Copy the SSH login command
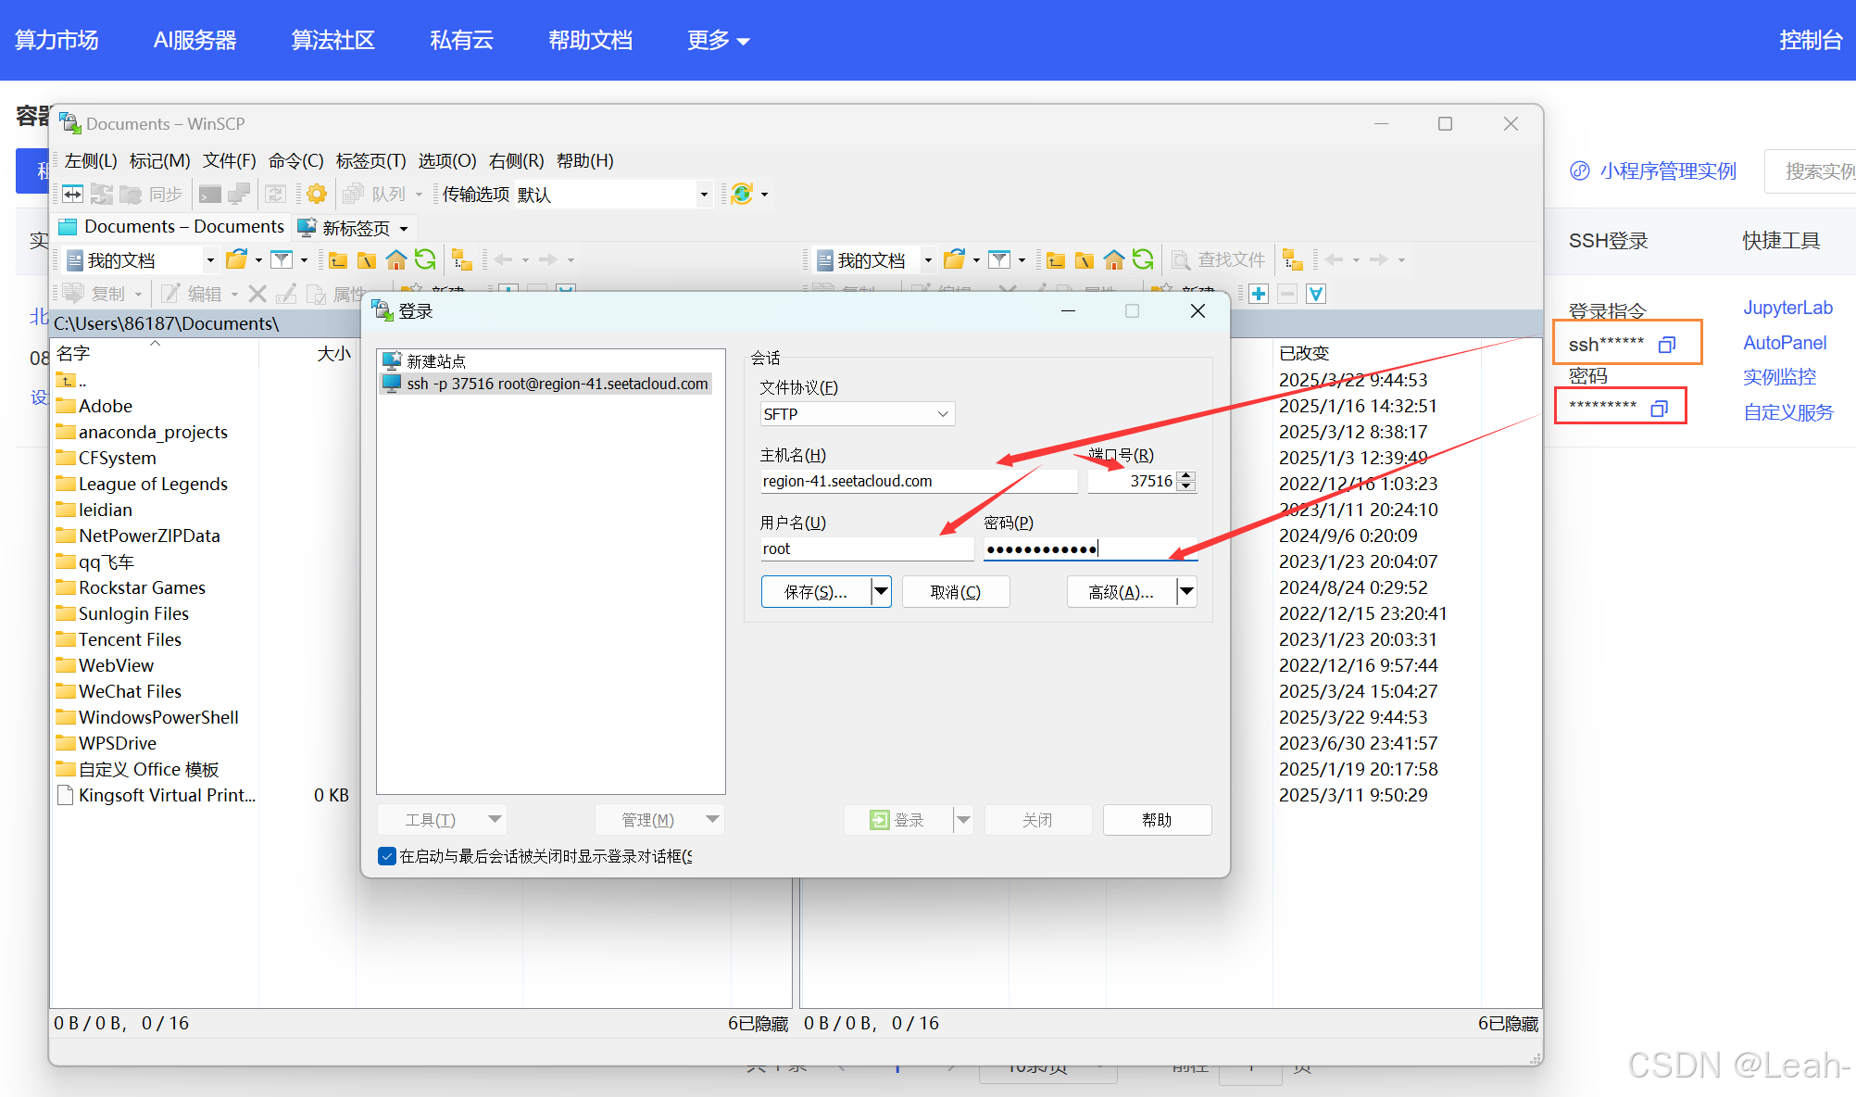1856x1097 pixels. tap(1666, 345)
